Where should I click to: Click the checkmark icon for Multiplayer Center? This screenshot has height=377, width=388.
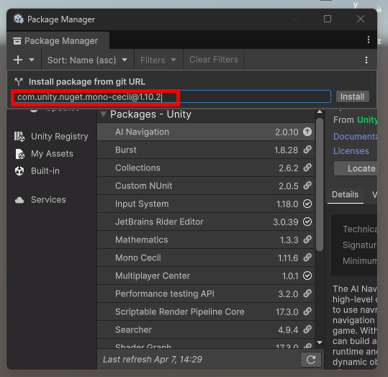pyautogui.click(x=307, y=276)
